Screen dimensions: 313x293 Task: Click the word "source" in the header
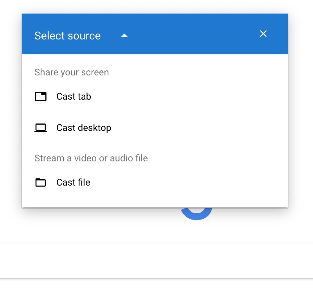[83, 36]
